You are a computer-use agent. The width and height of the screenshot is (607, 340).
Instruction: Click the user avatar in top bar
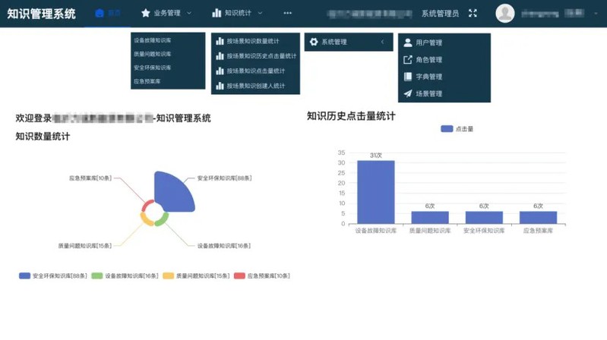(x=505, y=13)
